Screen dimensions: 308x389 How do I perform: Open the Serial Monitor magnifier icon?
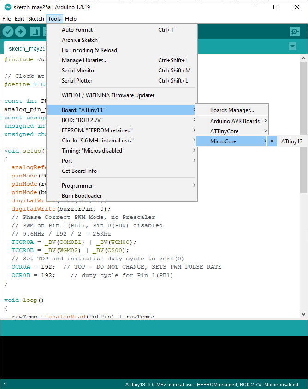coord(295,31)
